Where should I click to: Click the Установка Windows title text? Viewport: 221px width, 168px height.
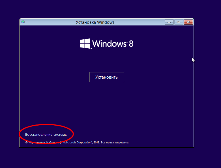point(95,22)
